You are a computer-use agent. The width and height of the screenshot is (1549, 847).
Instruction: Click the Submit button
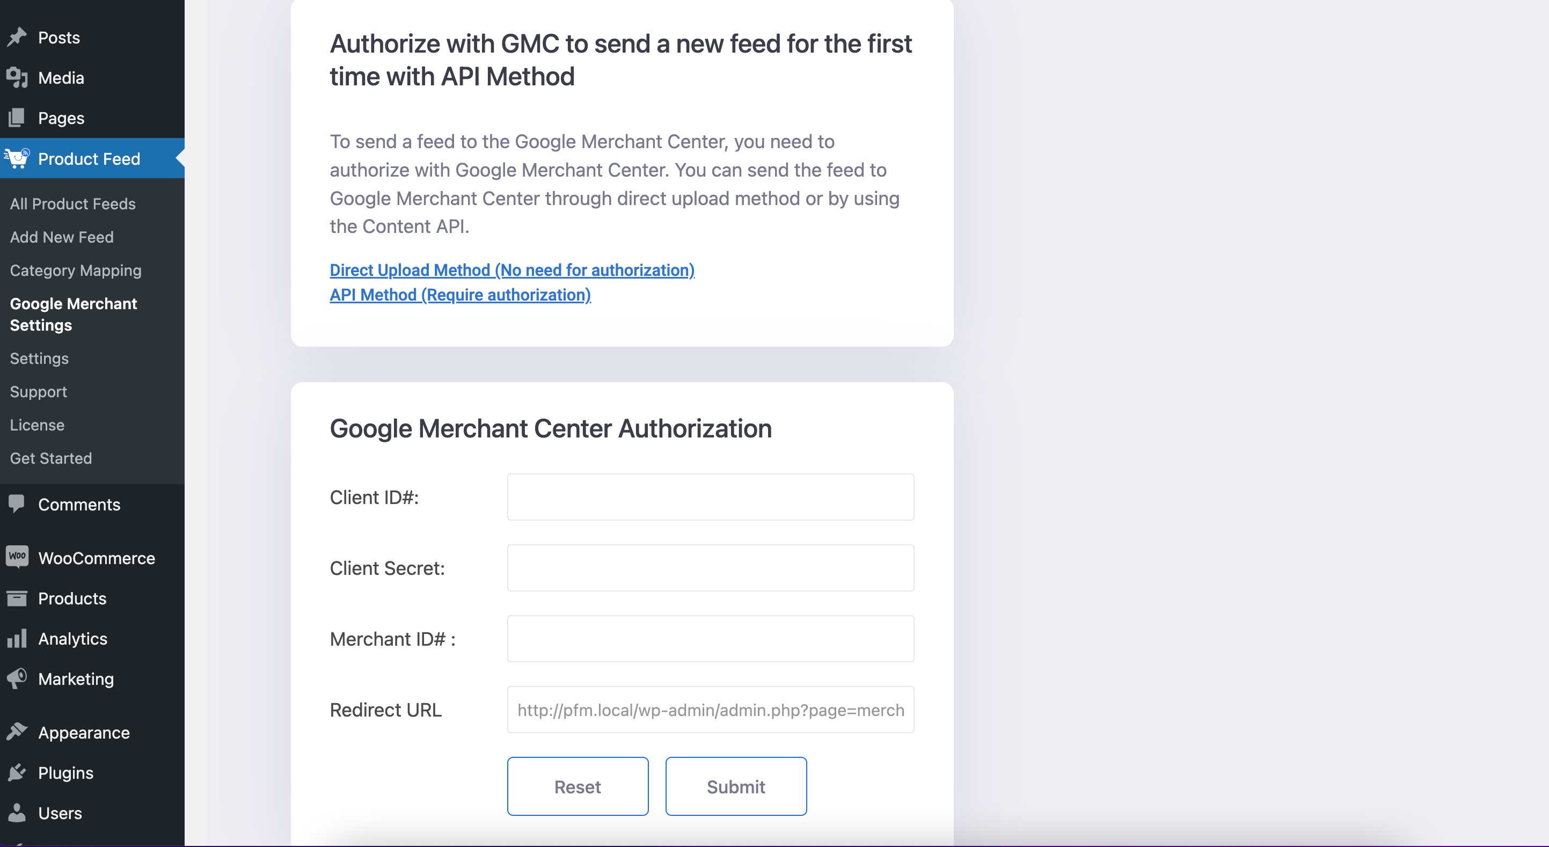coord(736,786)
